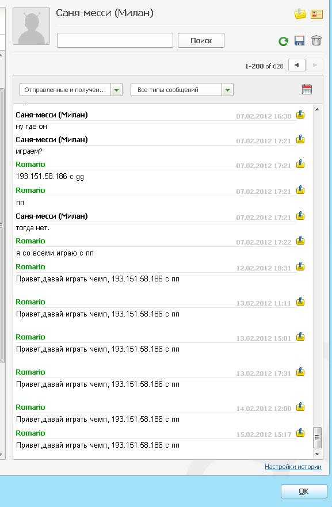Screen dimensions: 332x507
Task: Click icon for the 13.02.2012 11:11 message
Action: [x=300, y=302]
